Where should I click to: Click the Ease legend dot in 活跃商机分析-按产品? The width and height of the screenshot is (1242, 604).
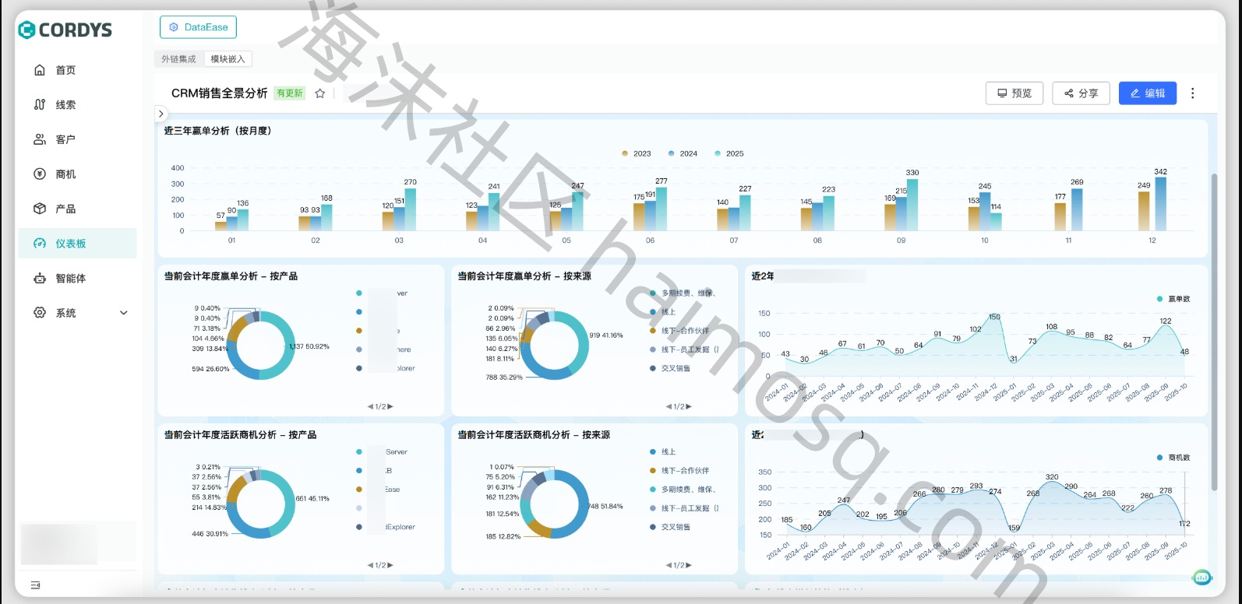pos(359,490)
